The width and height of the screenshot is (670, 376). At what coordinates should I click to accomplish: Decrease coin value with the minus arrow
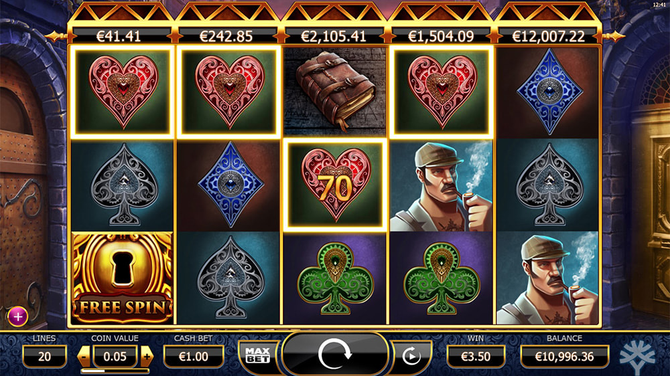(84, 357)
